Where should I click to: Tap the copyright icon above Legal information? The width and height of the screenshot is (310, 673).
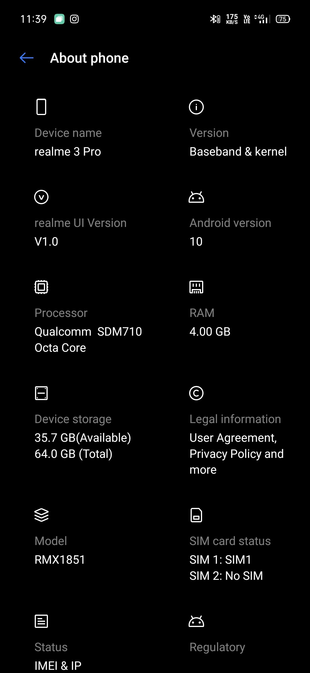[196, 393]
